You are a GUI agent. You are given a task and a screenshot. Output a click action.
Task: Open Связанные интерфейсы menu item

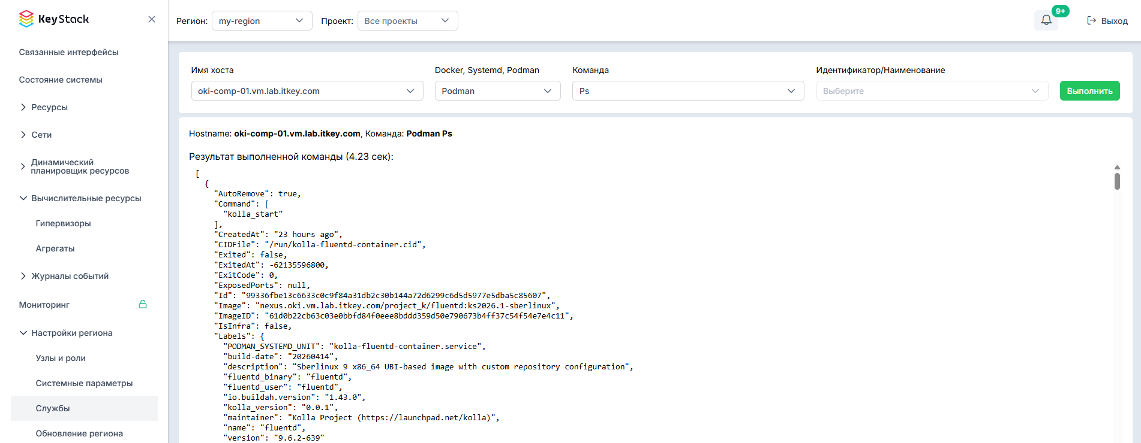69,52
